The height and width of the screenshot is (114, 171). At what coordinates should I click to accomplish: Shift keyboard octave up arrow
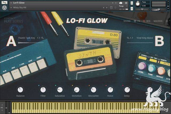(2, 105)
